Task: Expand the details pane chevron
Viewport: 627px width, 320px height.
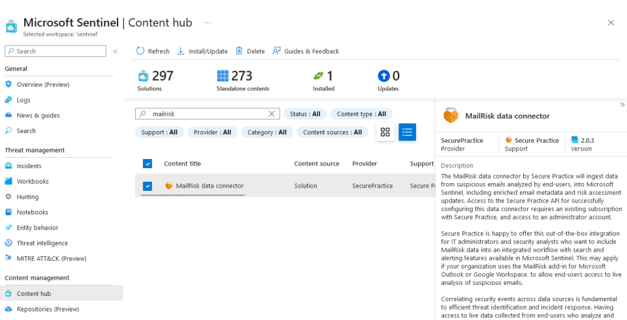Action: tap(622, 104)
